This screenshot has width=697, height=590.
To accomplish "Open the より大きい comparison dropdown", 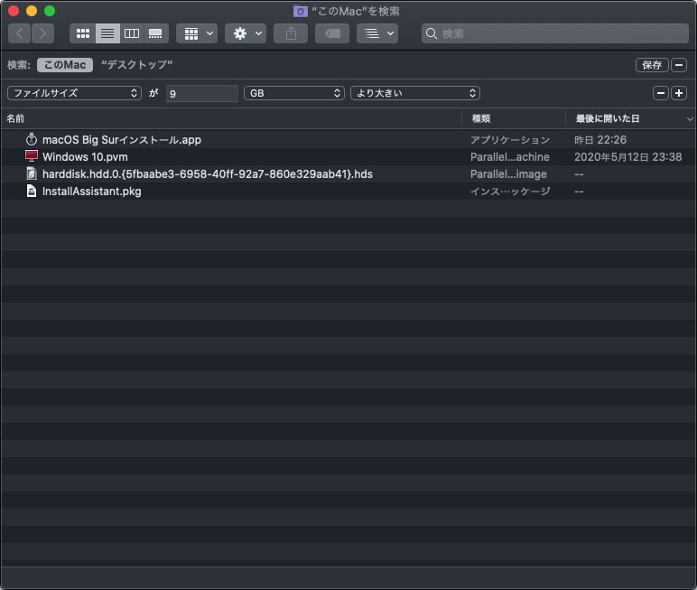I will point(415,93).
